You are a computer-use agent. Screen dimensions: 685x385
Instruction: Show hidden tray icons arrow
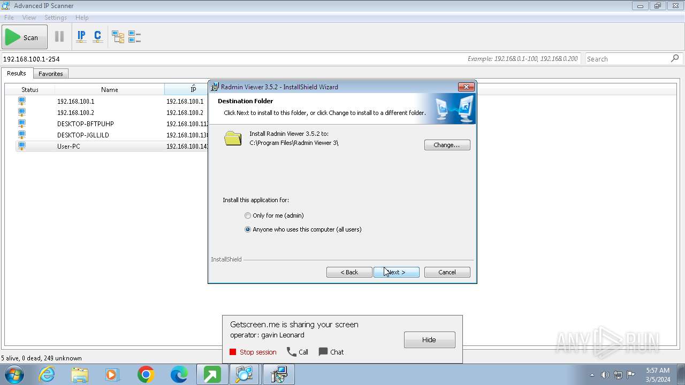pyautogui.click(x=592, y=375)
